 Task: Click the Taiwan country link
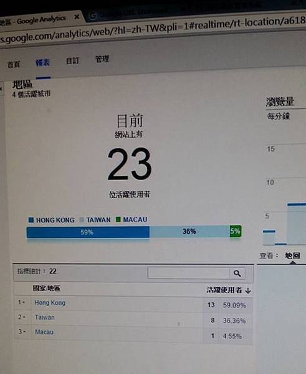pyautogui.click(x=45, y=317)
